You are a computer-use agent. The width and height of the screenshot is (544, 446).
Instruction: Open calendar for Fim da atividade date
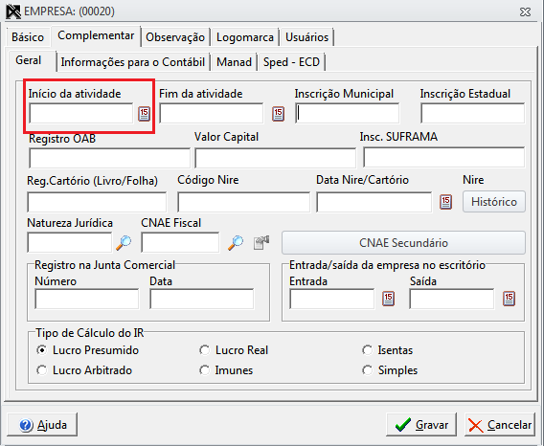(x=278, y=114)
